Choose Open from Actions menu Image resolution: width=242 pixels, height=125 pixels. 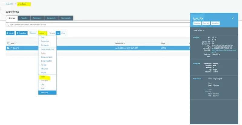tap(42, 37)
